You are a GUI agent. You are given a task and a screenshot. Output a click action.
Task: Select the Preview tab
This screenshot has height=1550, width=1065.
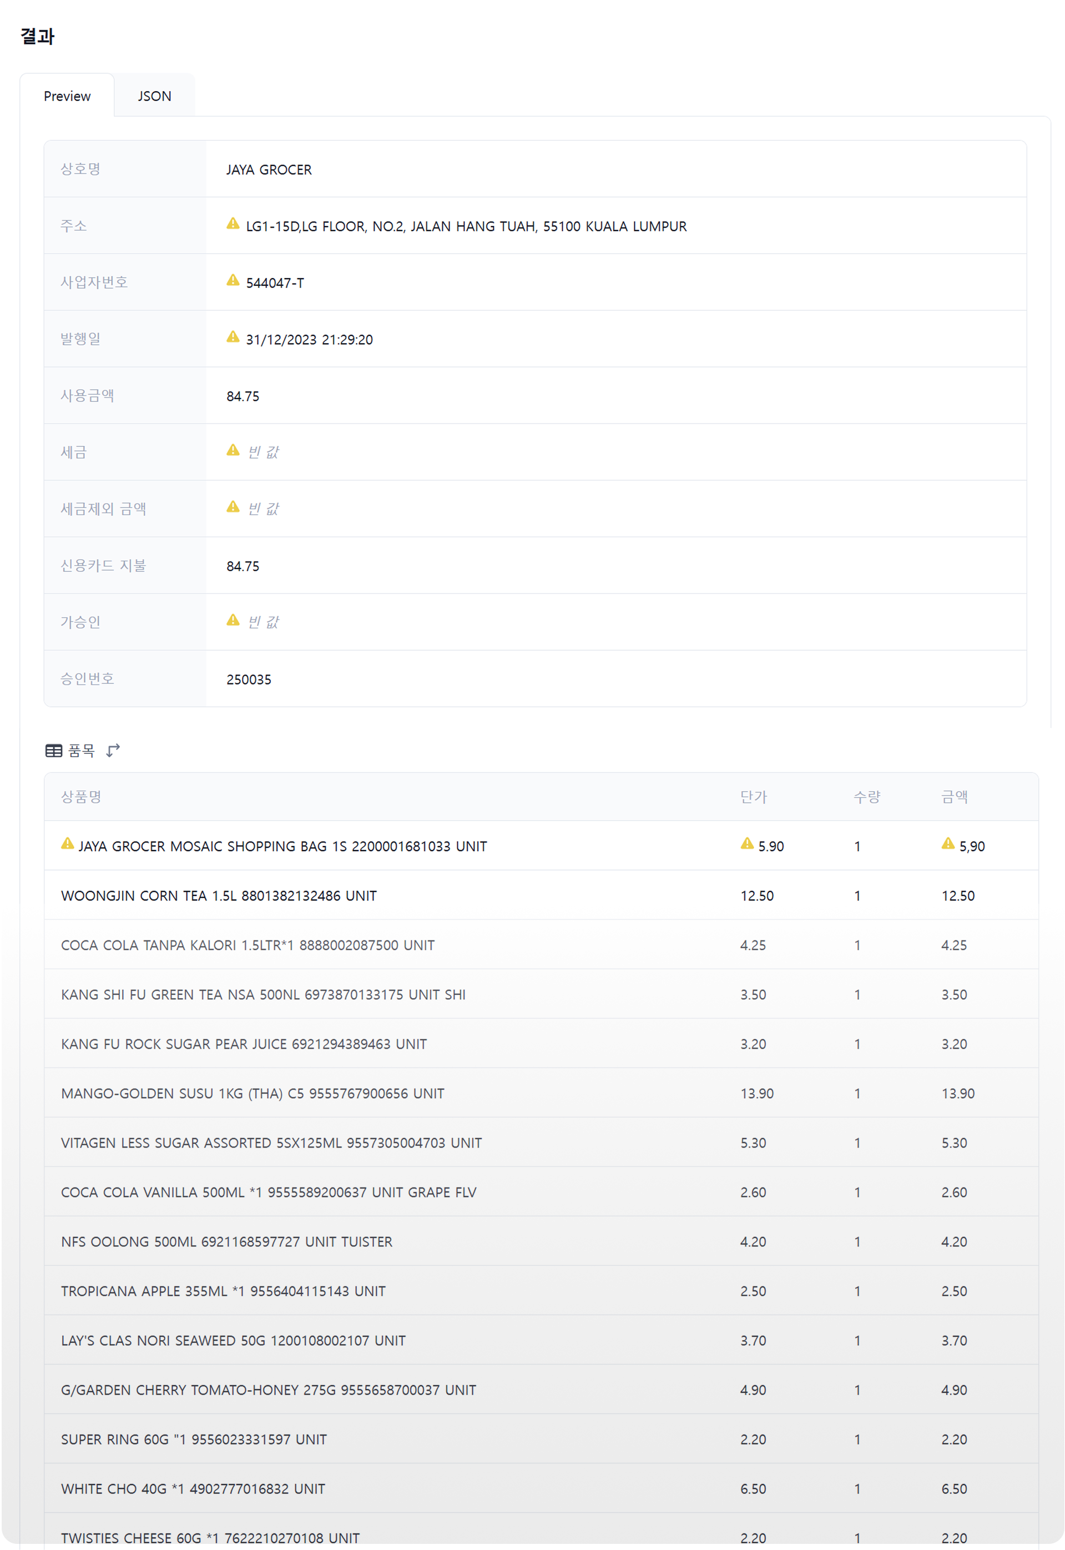click(67, 96)
